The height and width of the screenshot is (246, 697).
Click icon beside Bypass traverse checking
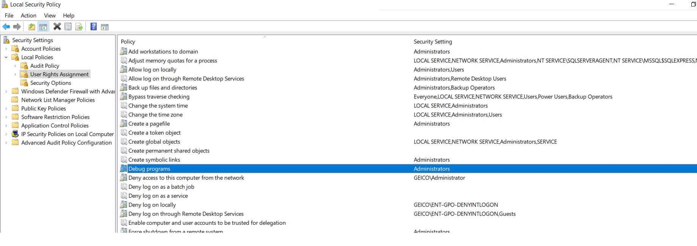(x=124, y=96)
